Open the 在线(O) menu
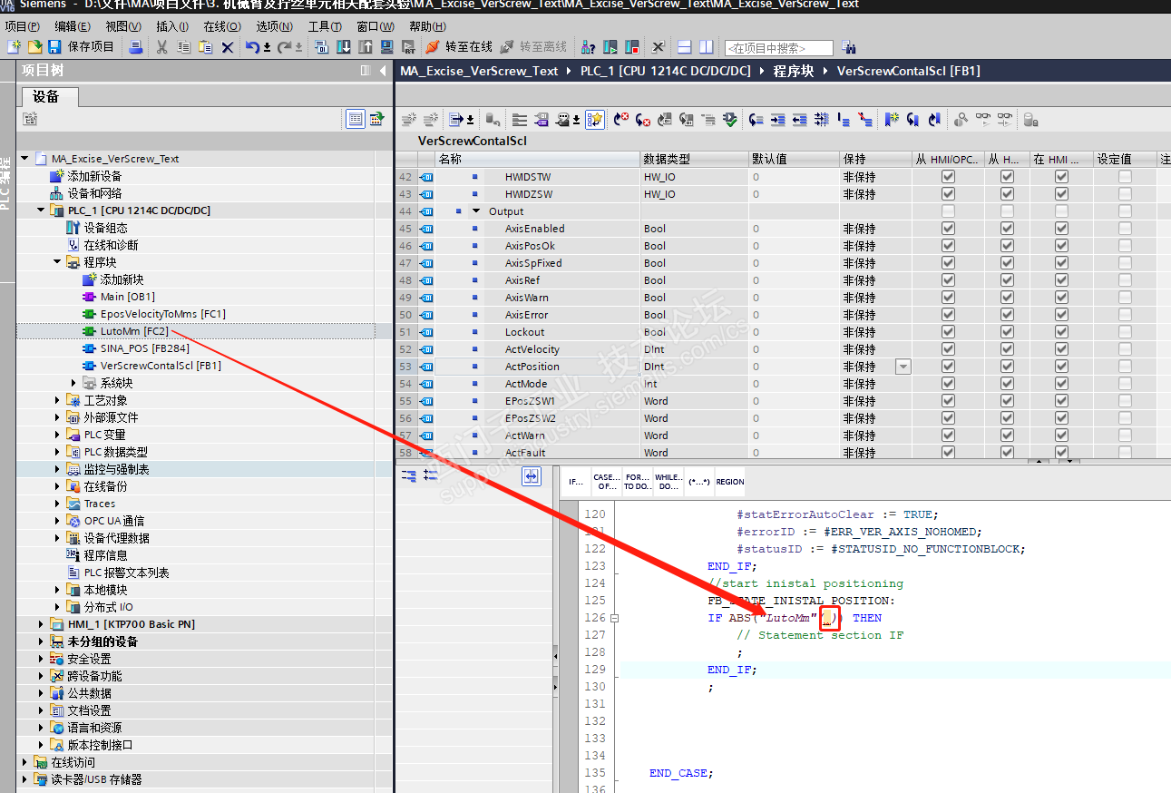This screenshot has height=793, width=1171. point(221,26)
